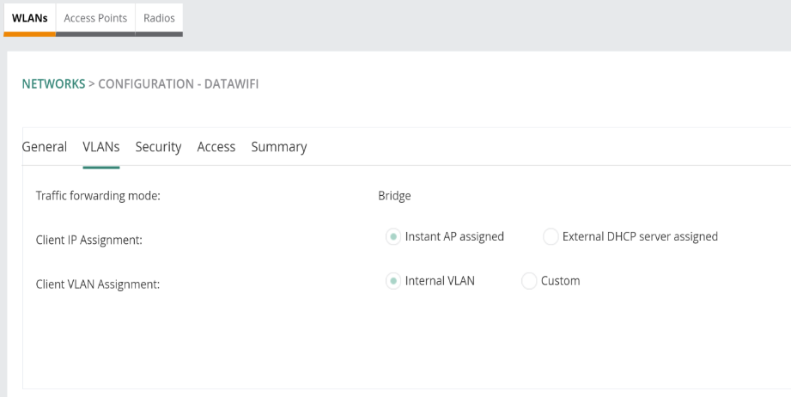The height and width of the screenshot is (397, 791).
Task: Choose the Custom VLAN radio circle
Action: pos(529,281)
